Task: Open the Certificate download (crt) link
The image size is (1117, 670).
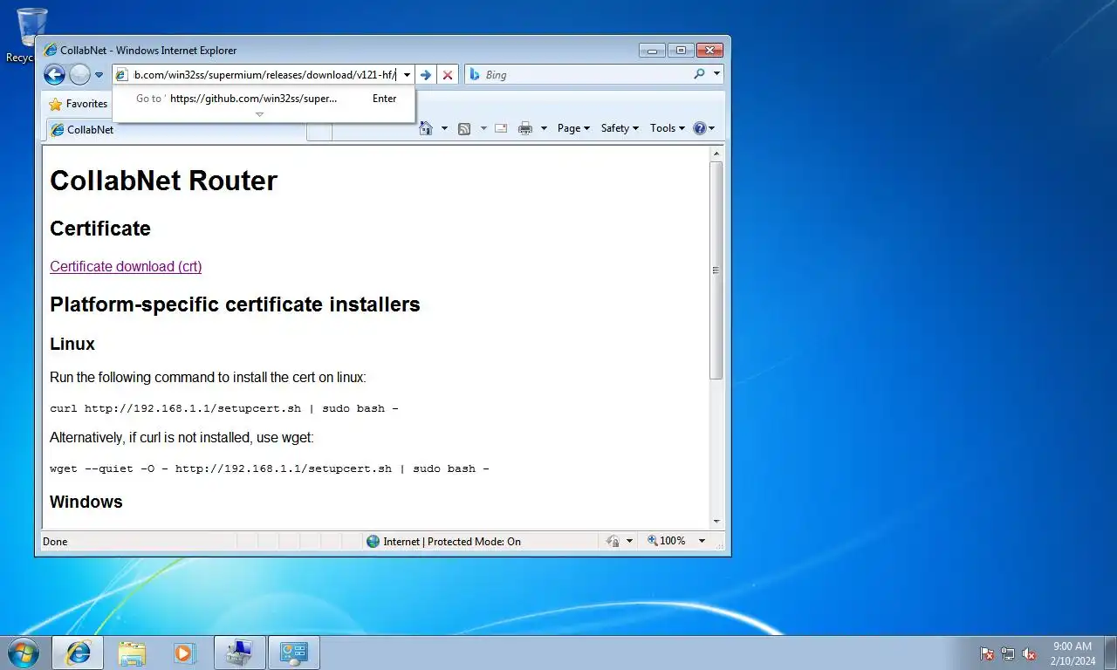Action: 126,266
